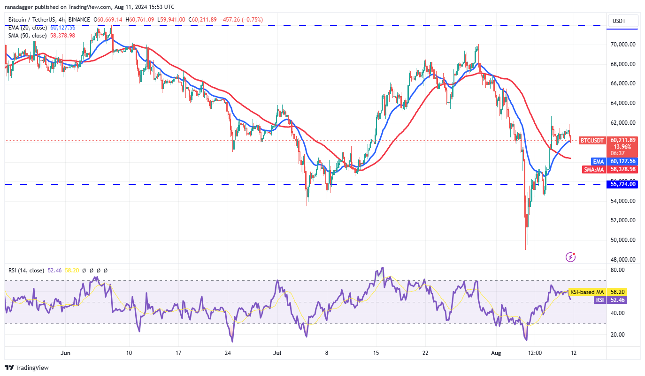
Task: Click the purple RSI value label
Action: 599,300
